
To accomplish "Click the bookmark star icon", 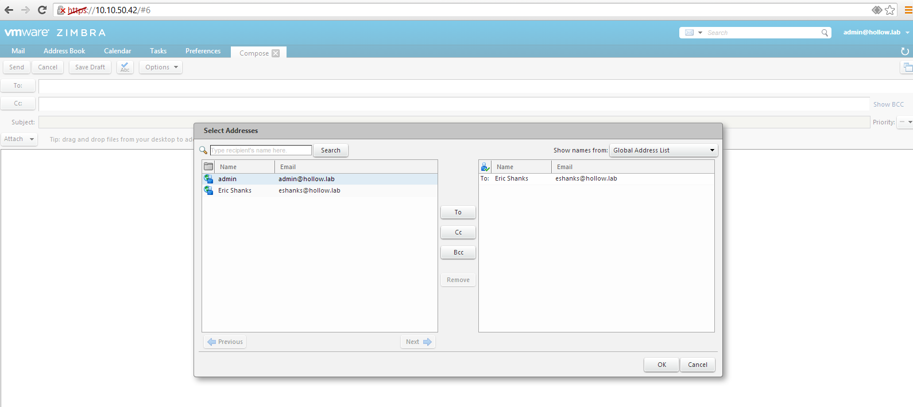I will [890, 10].
